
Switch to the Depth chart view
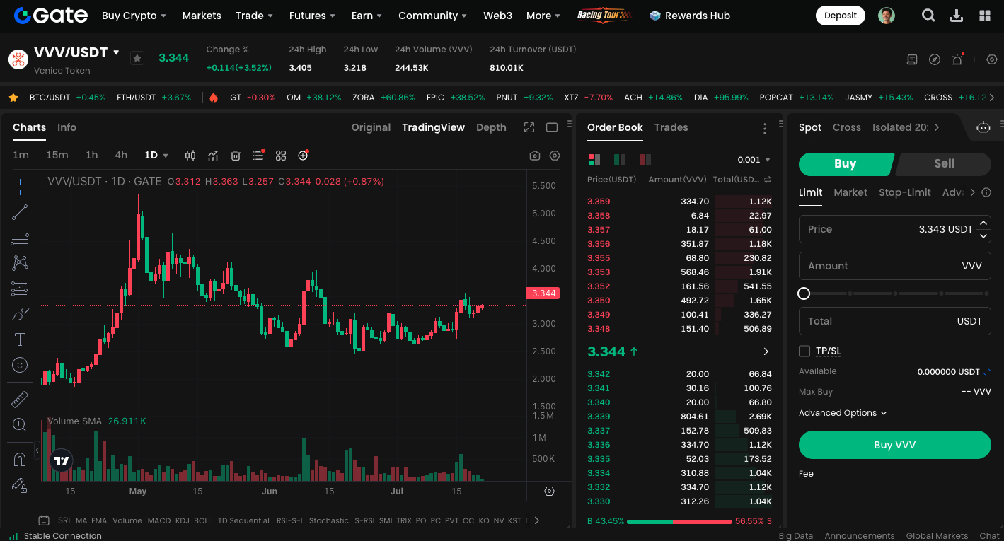click(491, 127)
